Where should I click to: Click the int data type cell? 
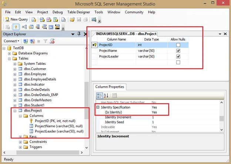tap(152, 45)
